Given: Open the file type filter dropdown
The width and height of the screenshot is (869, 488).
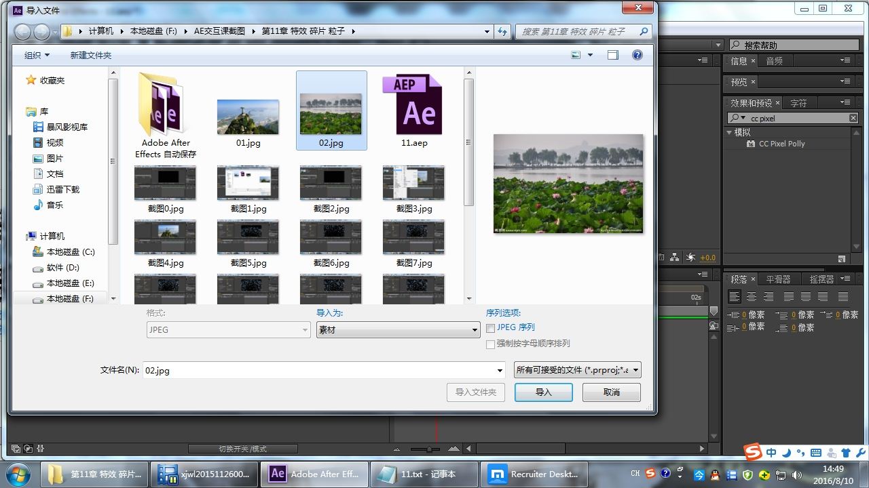Looking at the screenshot, I should tap(578, 370).
